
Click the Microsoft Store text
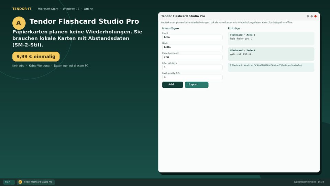coord(48,9)
